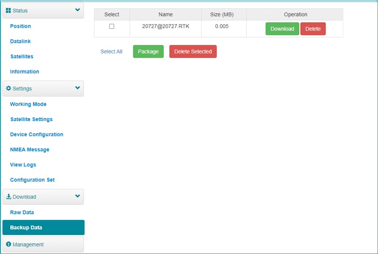Image resolution: width=378 pixels, height=254 pixels.
Task: Select Raw Data under Download
Action: [x=22, y=212]
